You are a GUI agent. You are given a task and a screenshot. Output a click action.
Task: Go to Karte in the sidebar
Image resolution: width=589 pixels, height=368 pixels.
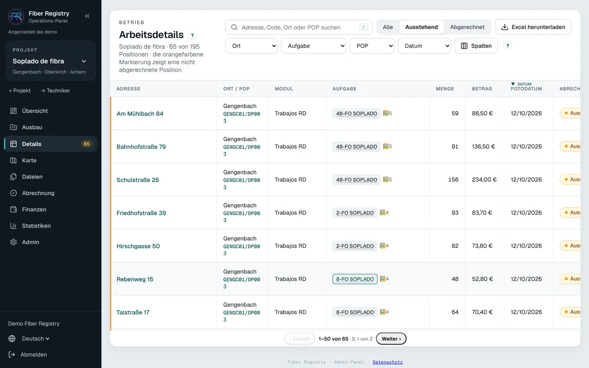pyautogui.click(x=51, y=161)
